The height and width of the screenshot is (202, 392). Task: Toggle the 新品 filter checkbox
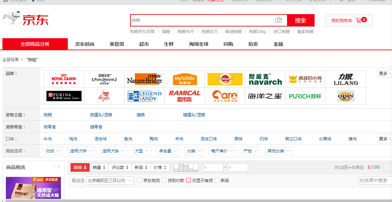217,180
